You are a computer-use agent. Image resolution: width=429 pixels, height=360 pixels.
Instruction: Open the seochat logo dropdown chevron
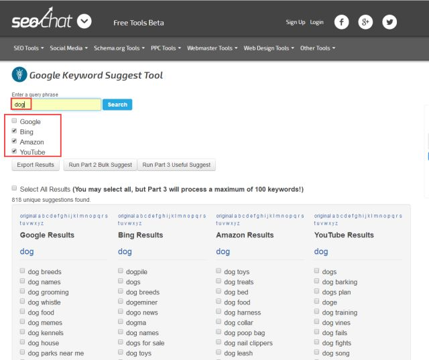pyautogui.click(x=84, y=21)
